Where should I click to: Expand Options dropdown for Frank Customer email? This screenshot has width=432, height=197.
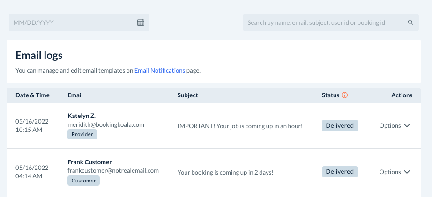tap(395, 172)
